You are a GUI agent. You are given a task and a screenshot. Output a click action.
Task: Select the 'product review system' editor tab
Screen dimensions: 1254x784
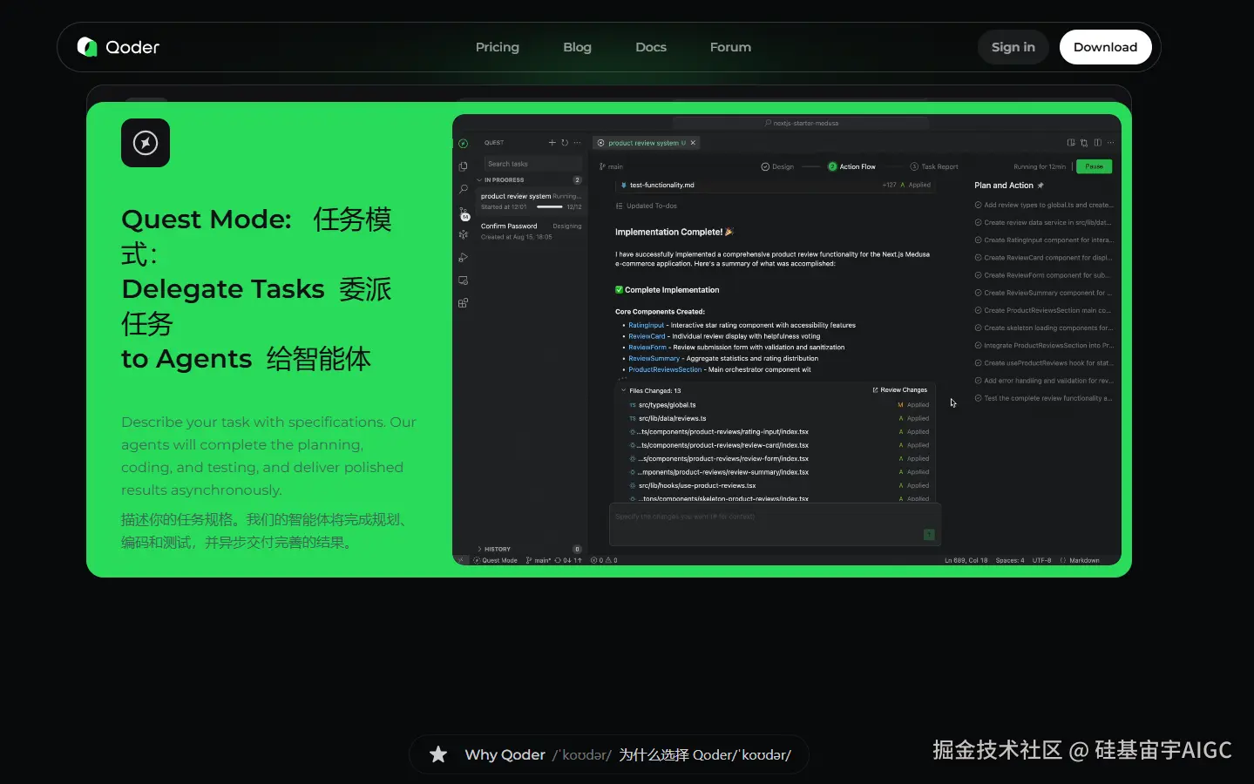tap(646, 142)
